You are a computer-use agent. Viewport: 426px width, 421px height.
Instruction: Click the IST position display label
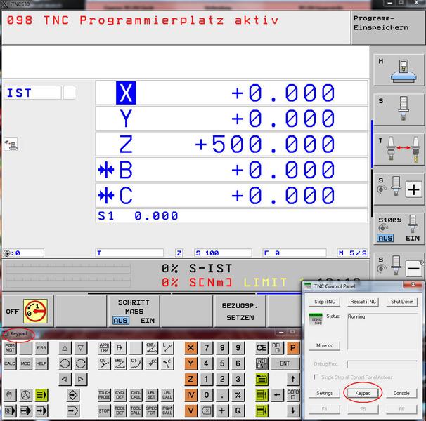point(32,93)
